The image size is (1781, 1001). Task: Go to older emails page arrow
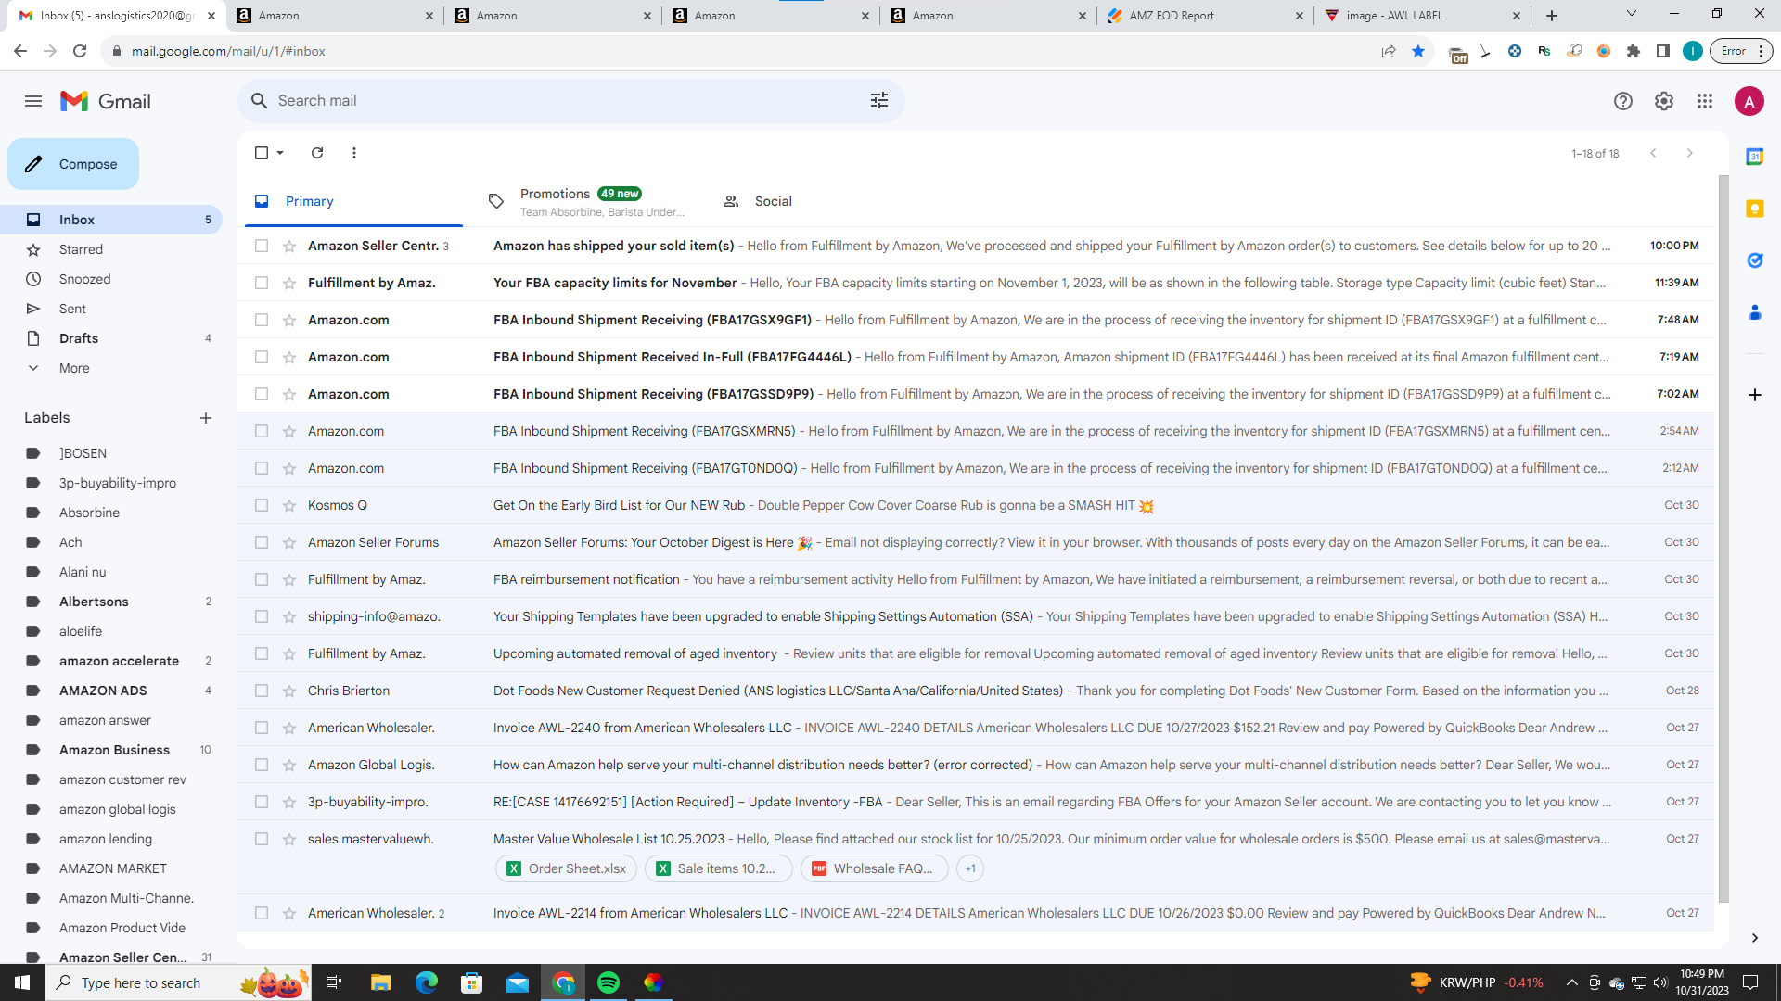click(x=1690, y=153)
